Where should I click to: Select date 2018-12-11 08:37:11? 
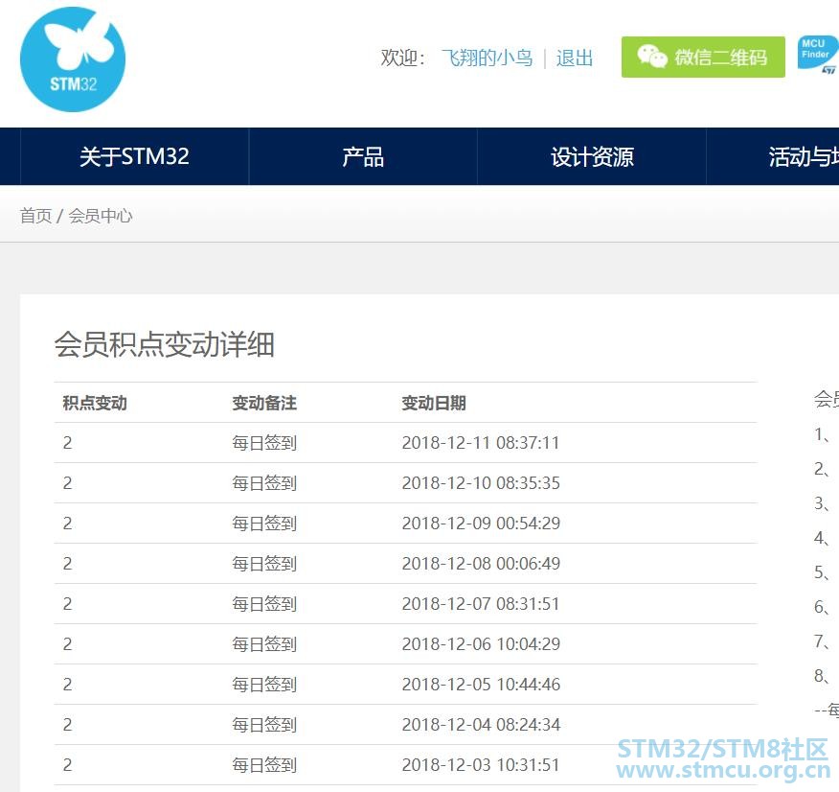click(x=481, y=443)
